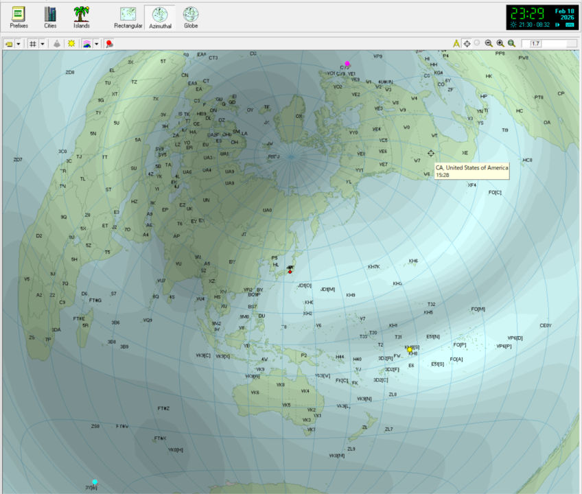This screenshot has width=582, height=494.
Task: Expand the map labels dropdown arrow
Action: 19,43
